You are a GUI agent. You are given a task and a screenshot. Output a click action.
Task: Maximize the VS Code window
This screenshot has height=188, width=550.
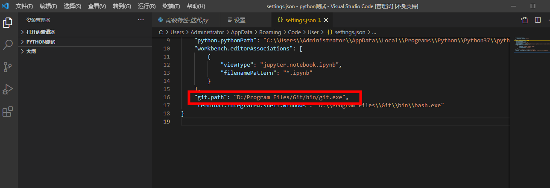pyautogui.click(x=532, y=6)
